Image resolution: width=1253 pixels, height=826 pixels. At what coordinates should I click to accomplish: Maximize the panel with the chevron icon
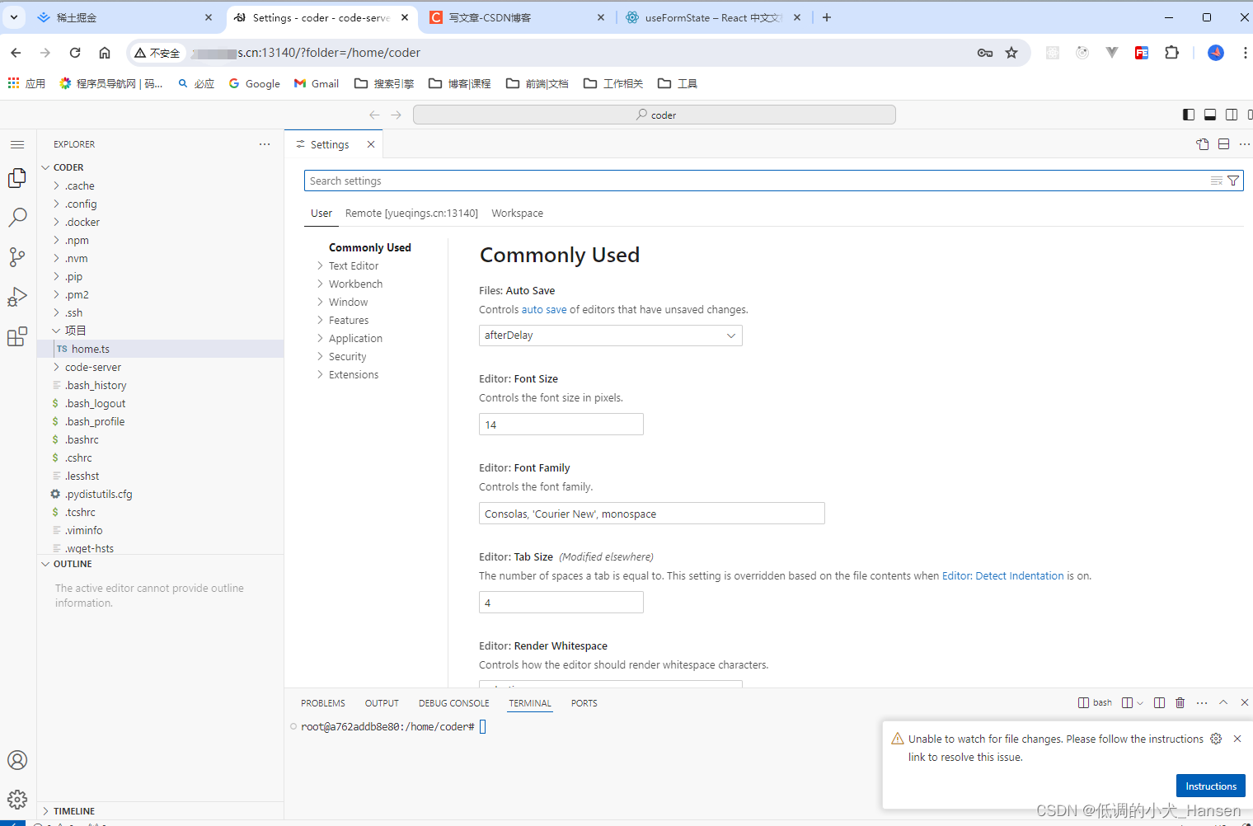(x=1223, y=702)
